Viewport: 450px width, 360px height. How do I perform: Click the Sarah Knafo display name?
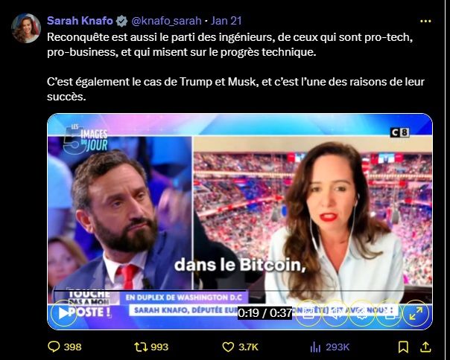coord(80,21)
